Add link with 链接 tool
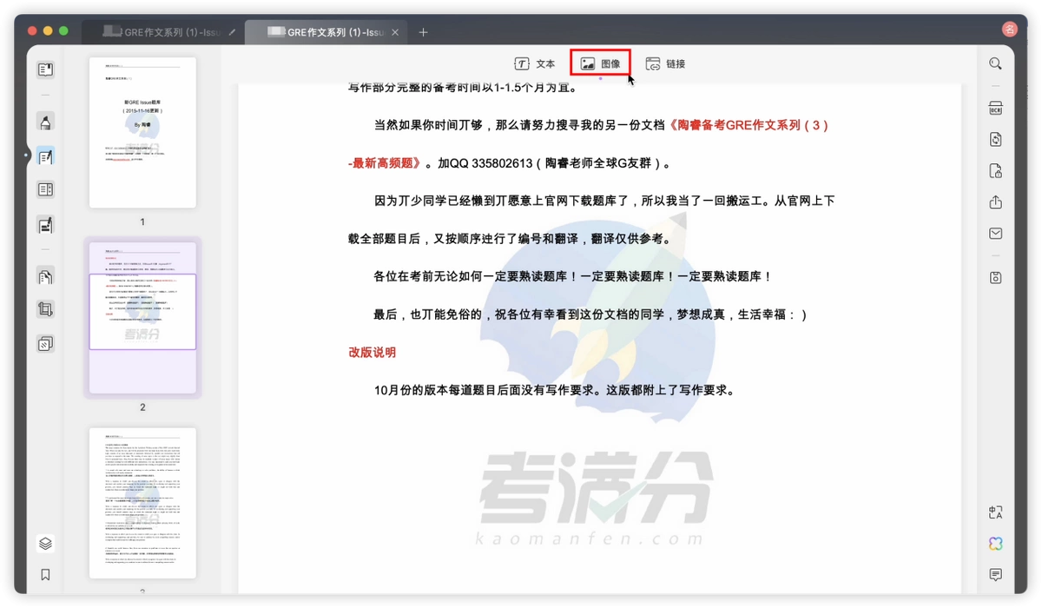This screenshot has height=608, width=1042. tap(665, 63)
